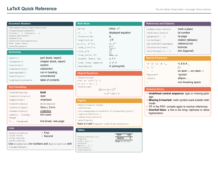Click the \ldots command
The height and width of the screenshot is (169, 218).
150,78
